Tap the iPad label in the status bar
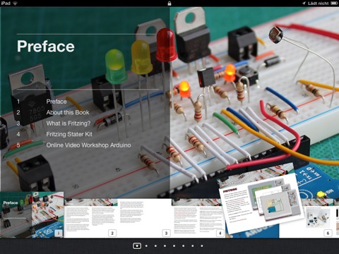 (6, 4)
